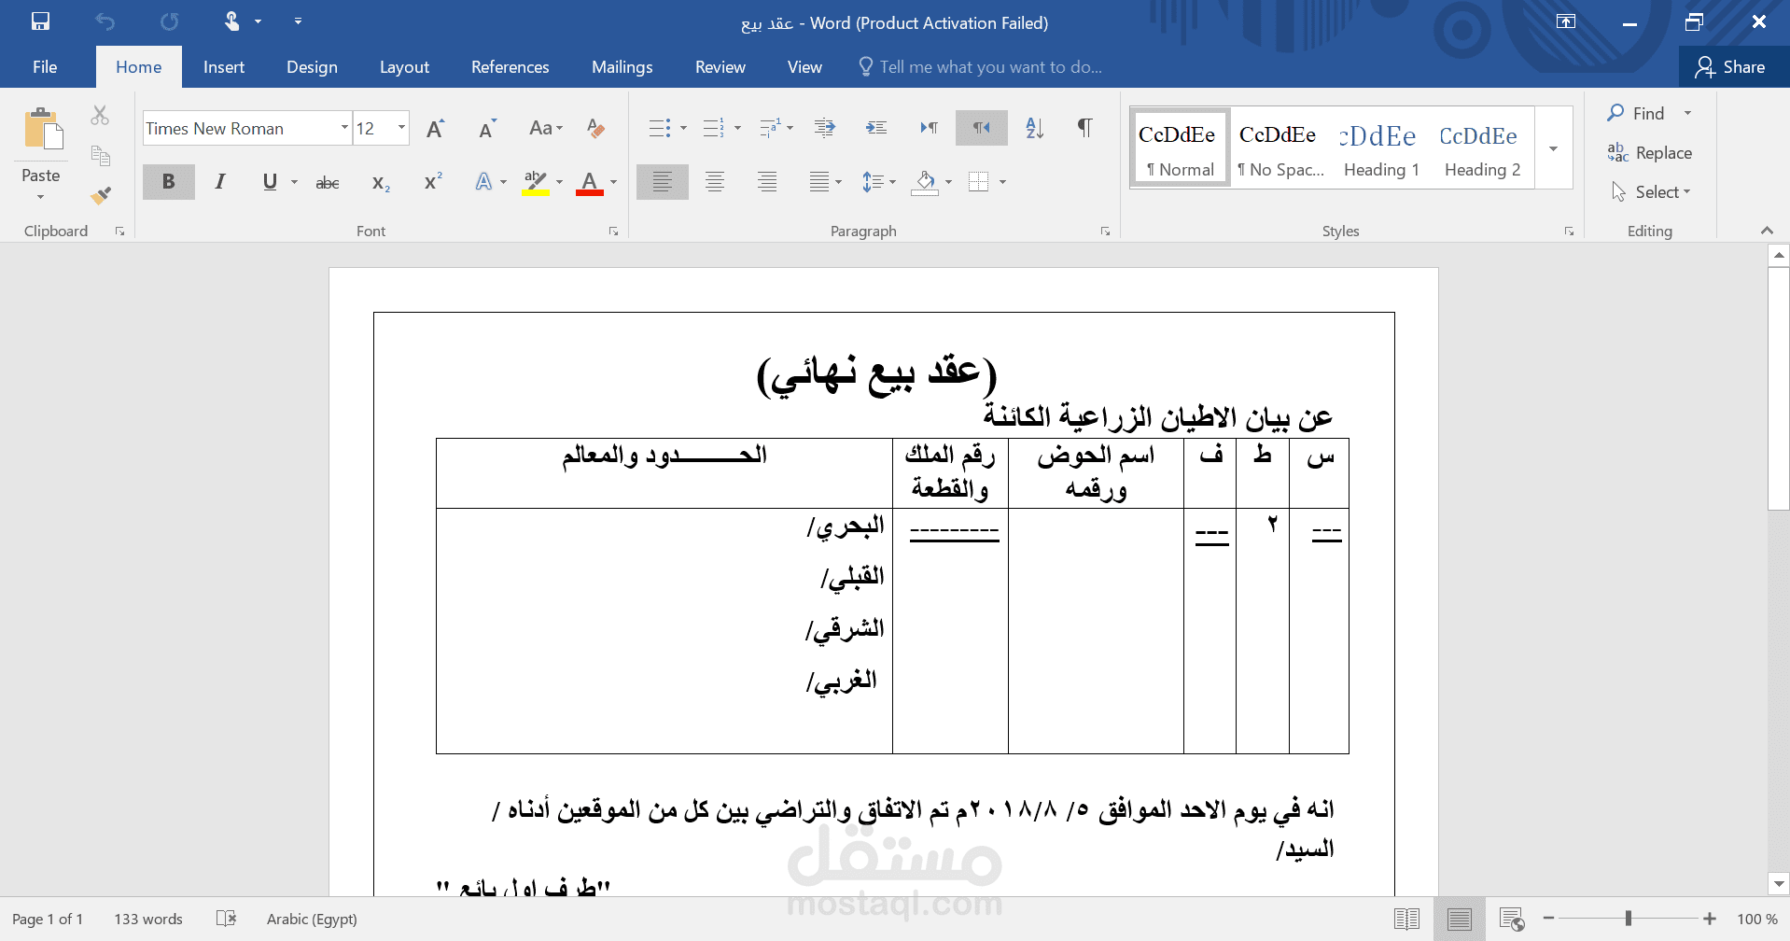This screenshot has width=1790, height=941.
Task: Open the Change Case Aa menu
Action: tap(546, 128)
